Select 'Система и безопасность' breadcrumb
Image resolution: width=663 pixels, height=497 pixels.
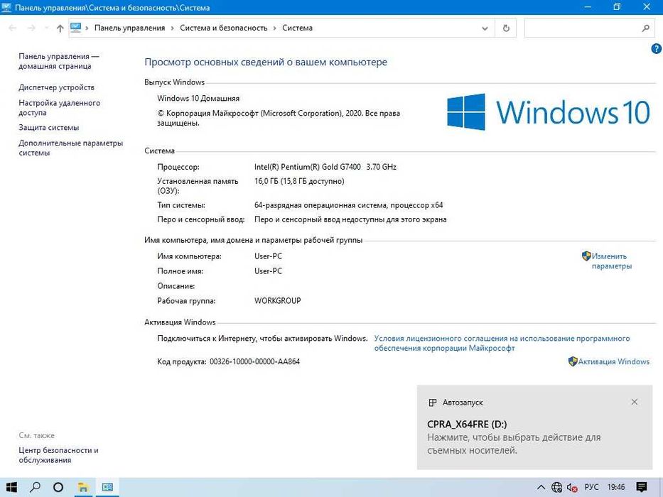coord(224,28)
